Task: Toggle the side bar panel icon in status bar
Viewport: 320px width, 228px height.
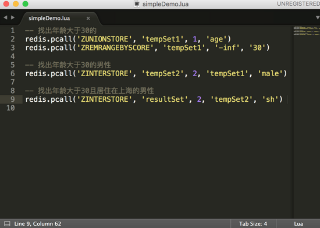Action: click(x=7, y=224)
